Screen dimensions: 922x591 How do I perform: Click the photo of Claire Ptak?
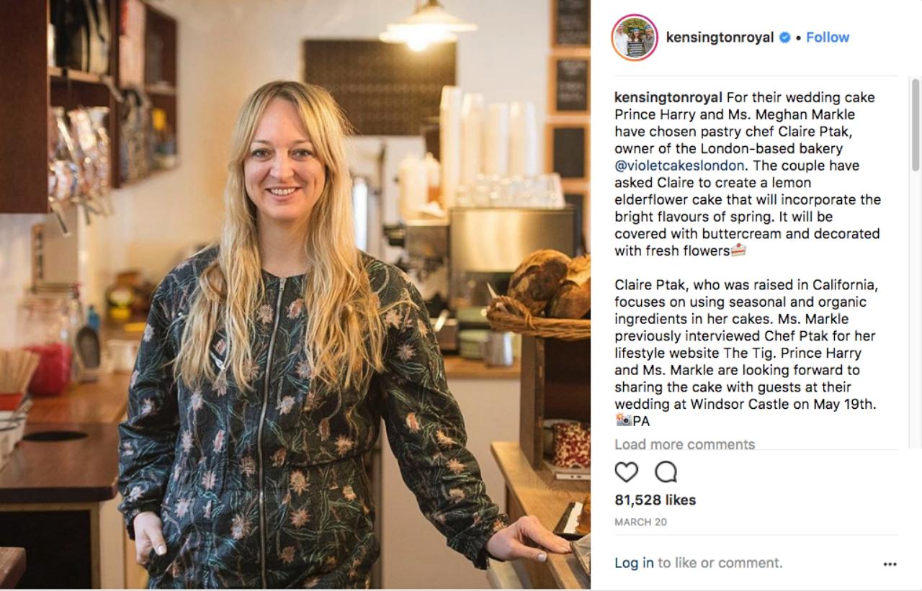click(295, 295)
